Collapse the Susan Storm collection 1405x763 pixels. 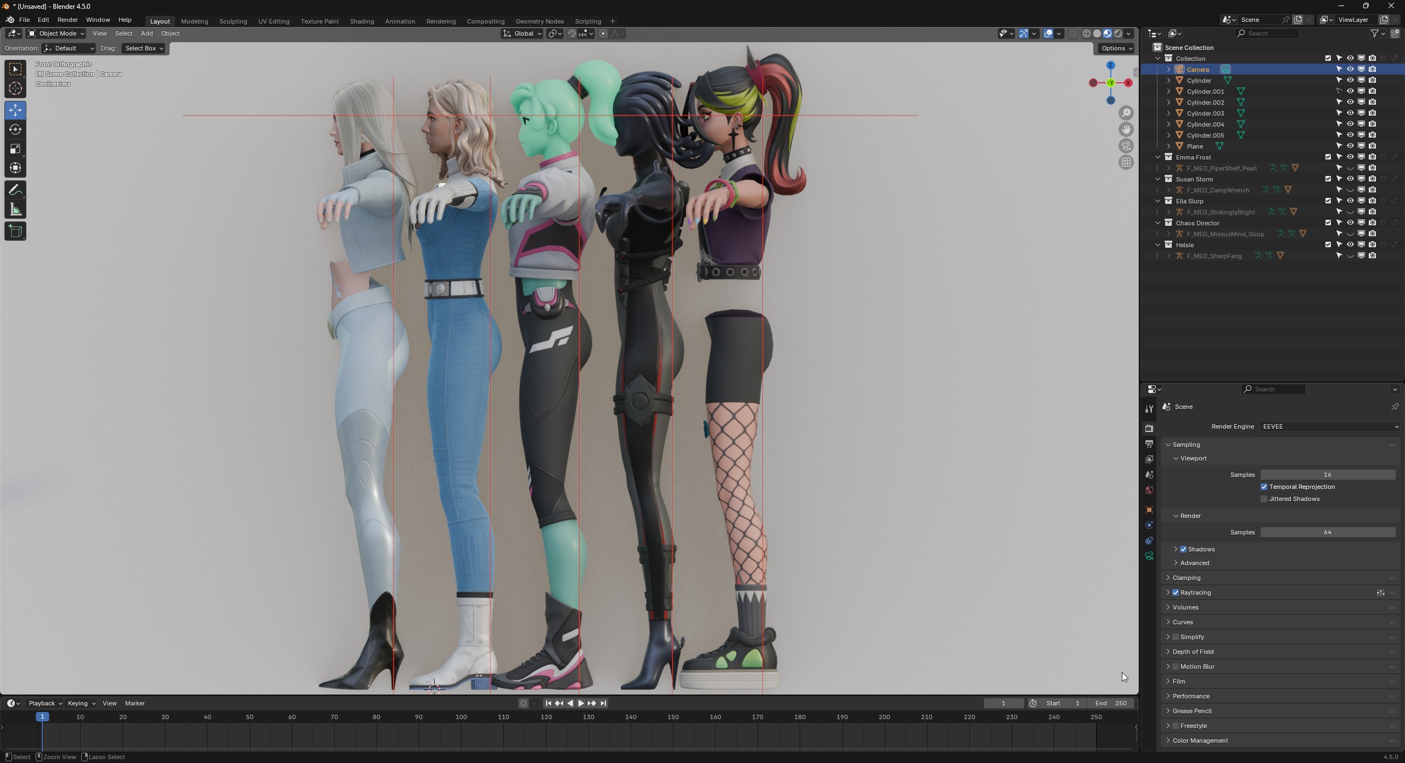(1158, 179)
